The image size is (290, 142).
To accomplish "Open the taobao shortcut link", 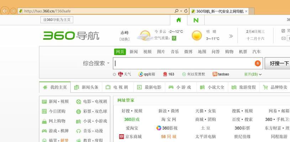I will (x=221, y=74).
